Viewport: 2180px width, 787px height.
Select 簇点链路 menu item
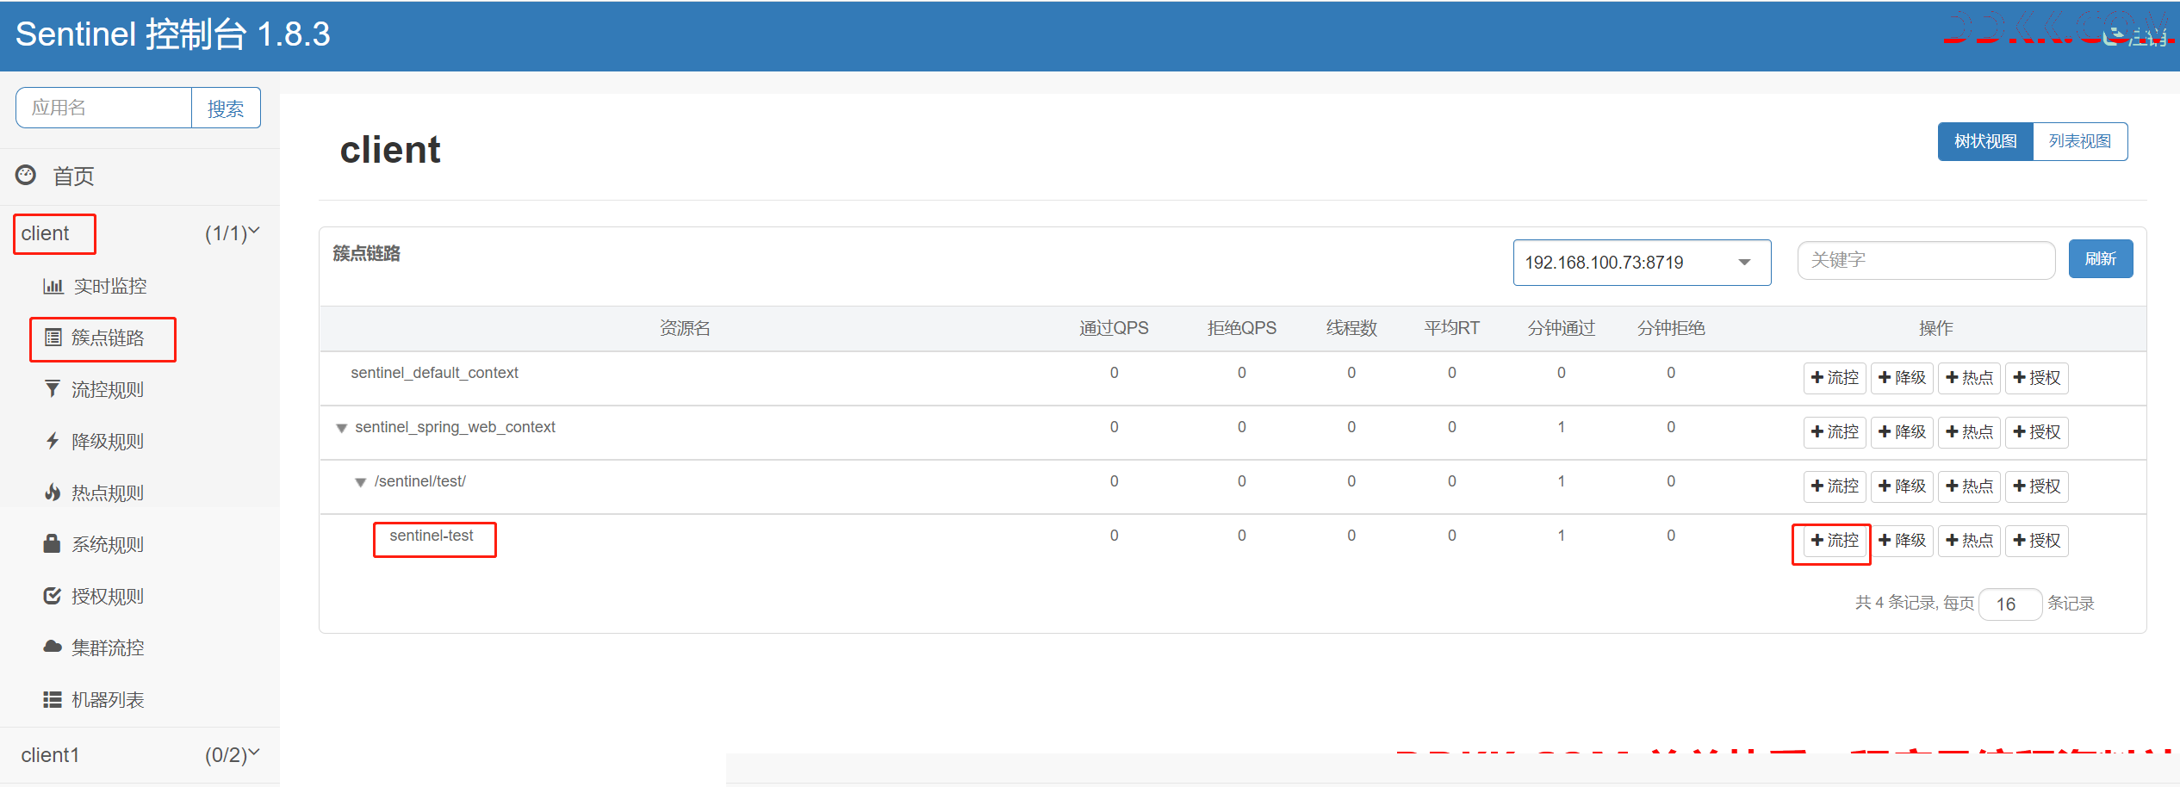pyautogui.click(x=108, y=338)
